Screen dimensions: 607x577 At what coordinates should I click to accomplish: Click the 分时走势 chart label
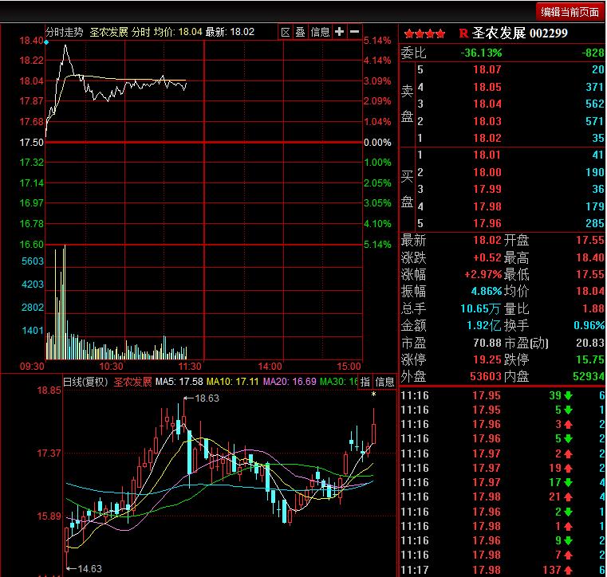pyautogui.click(x=65, y=32)
